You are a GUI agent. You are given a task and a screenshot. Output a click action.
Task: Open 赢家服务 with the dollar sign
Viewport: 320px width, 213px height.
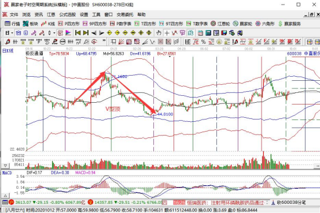[289, 24]
